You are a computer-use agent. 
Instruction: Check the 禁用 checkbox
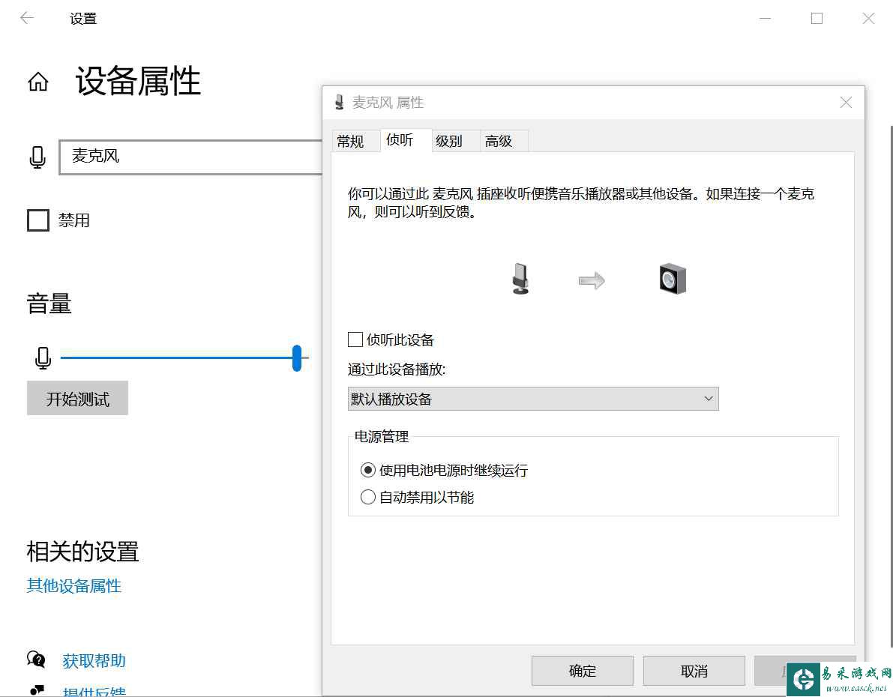click(38, 220)
